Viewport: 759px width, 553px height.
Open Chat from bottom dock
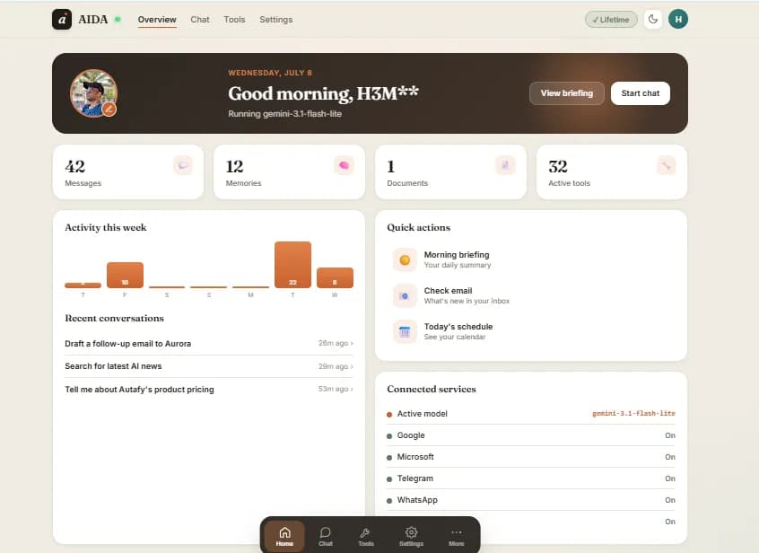point(326,536)
